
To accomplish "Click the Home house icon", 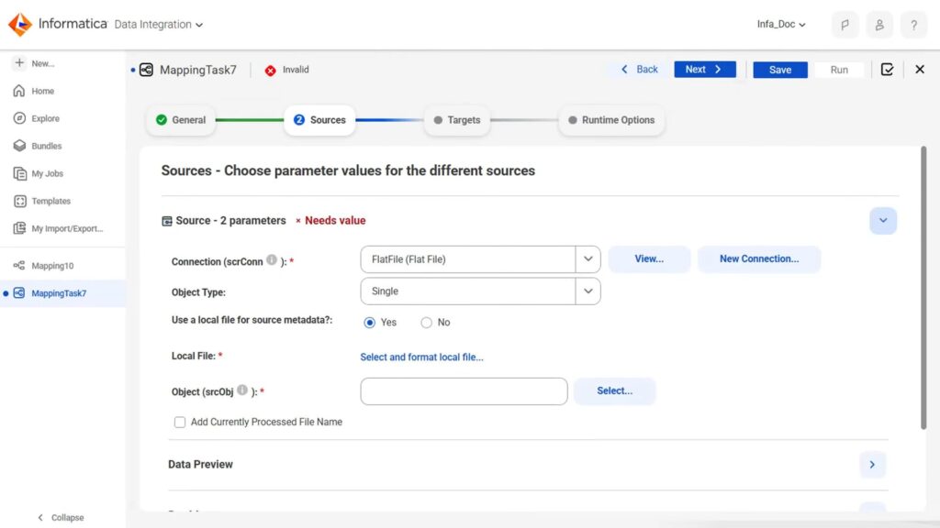I will (19, 91).
